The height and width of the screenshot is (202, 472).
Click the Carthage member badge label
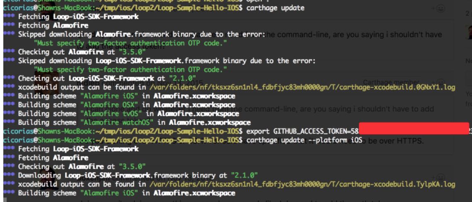pyautogui.click(x=391, y=82)
